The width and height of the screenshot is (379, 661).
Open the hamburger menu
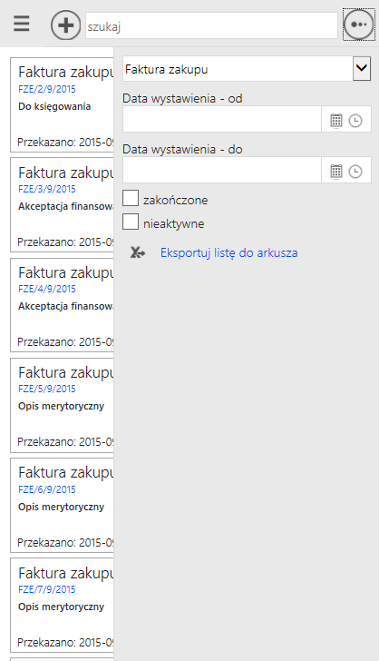point(22,24)
